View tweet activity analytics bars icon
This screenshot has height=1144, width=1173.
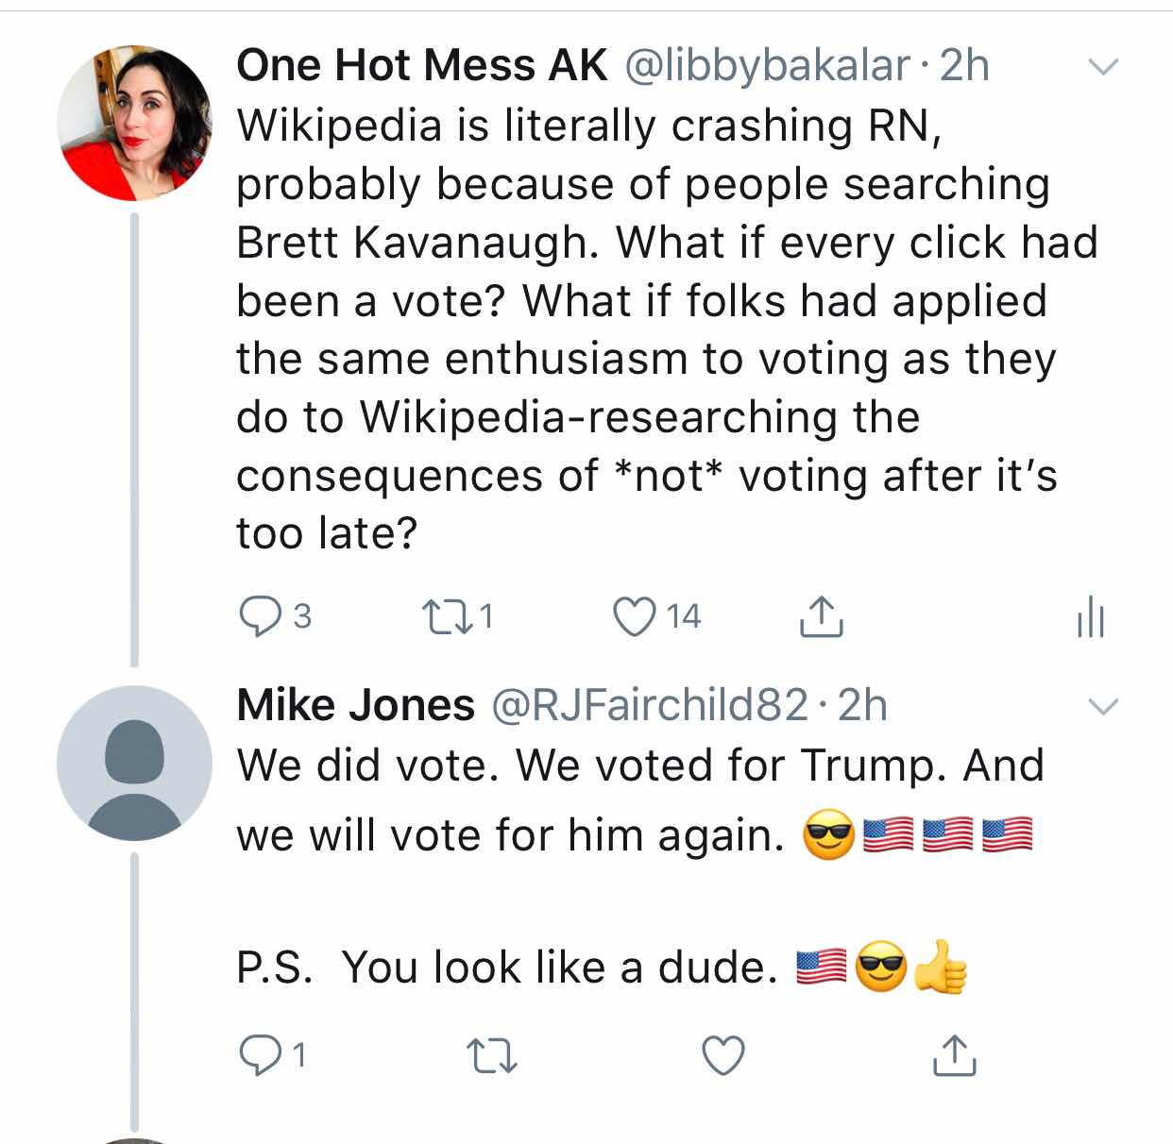[1090, 617]
